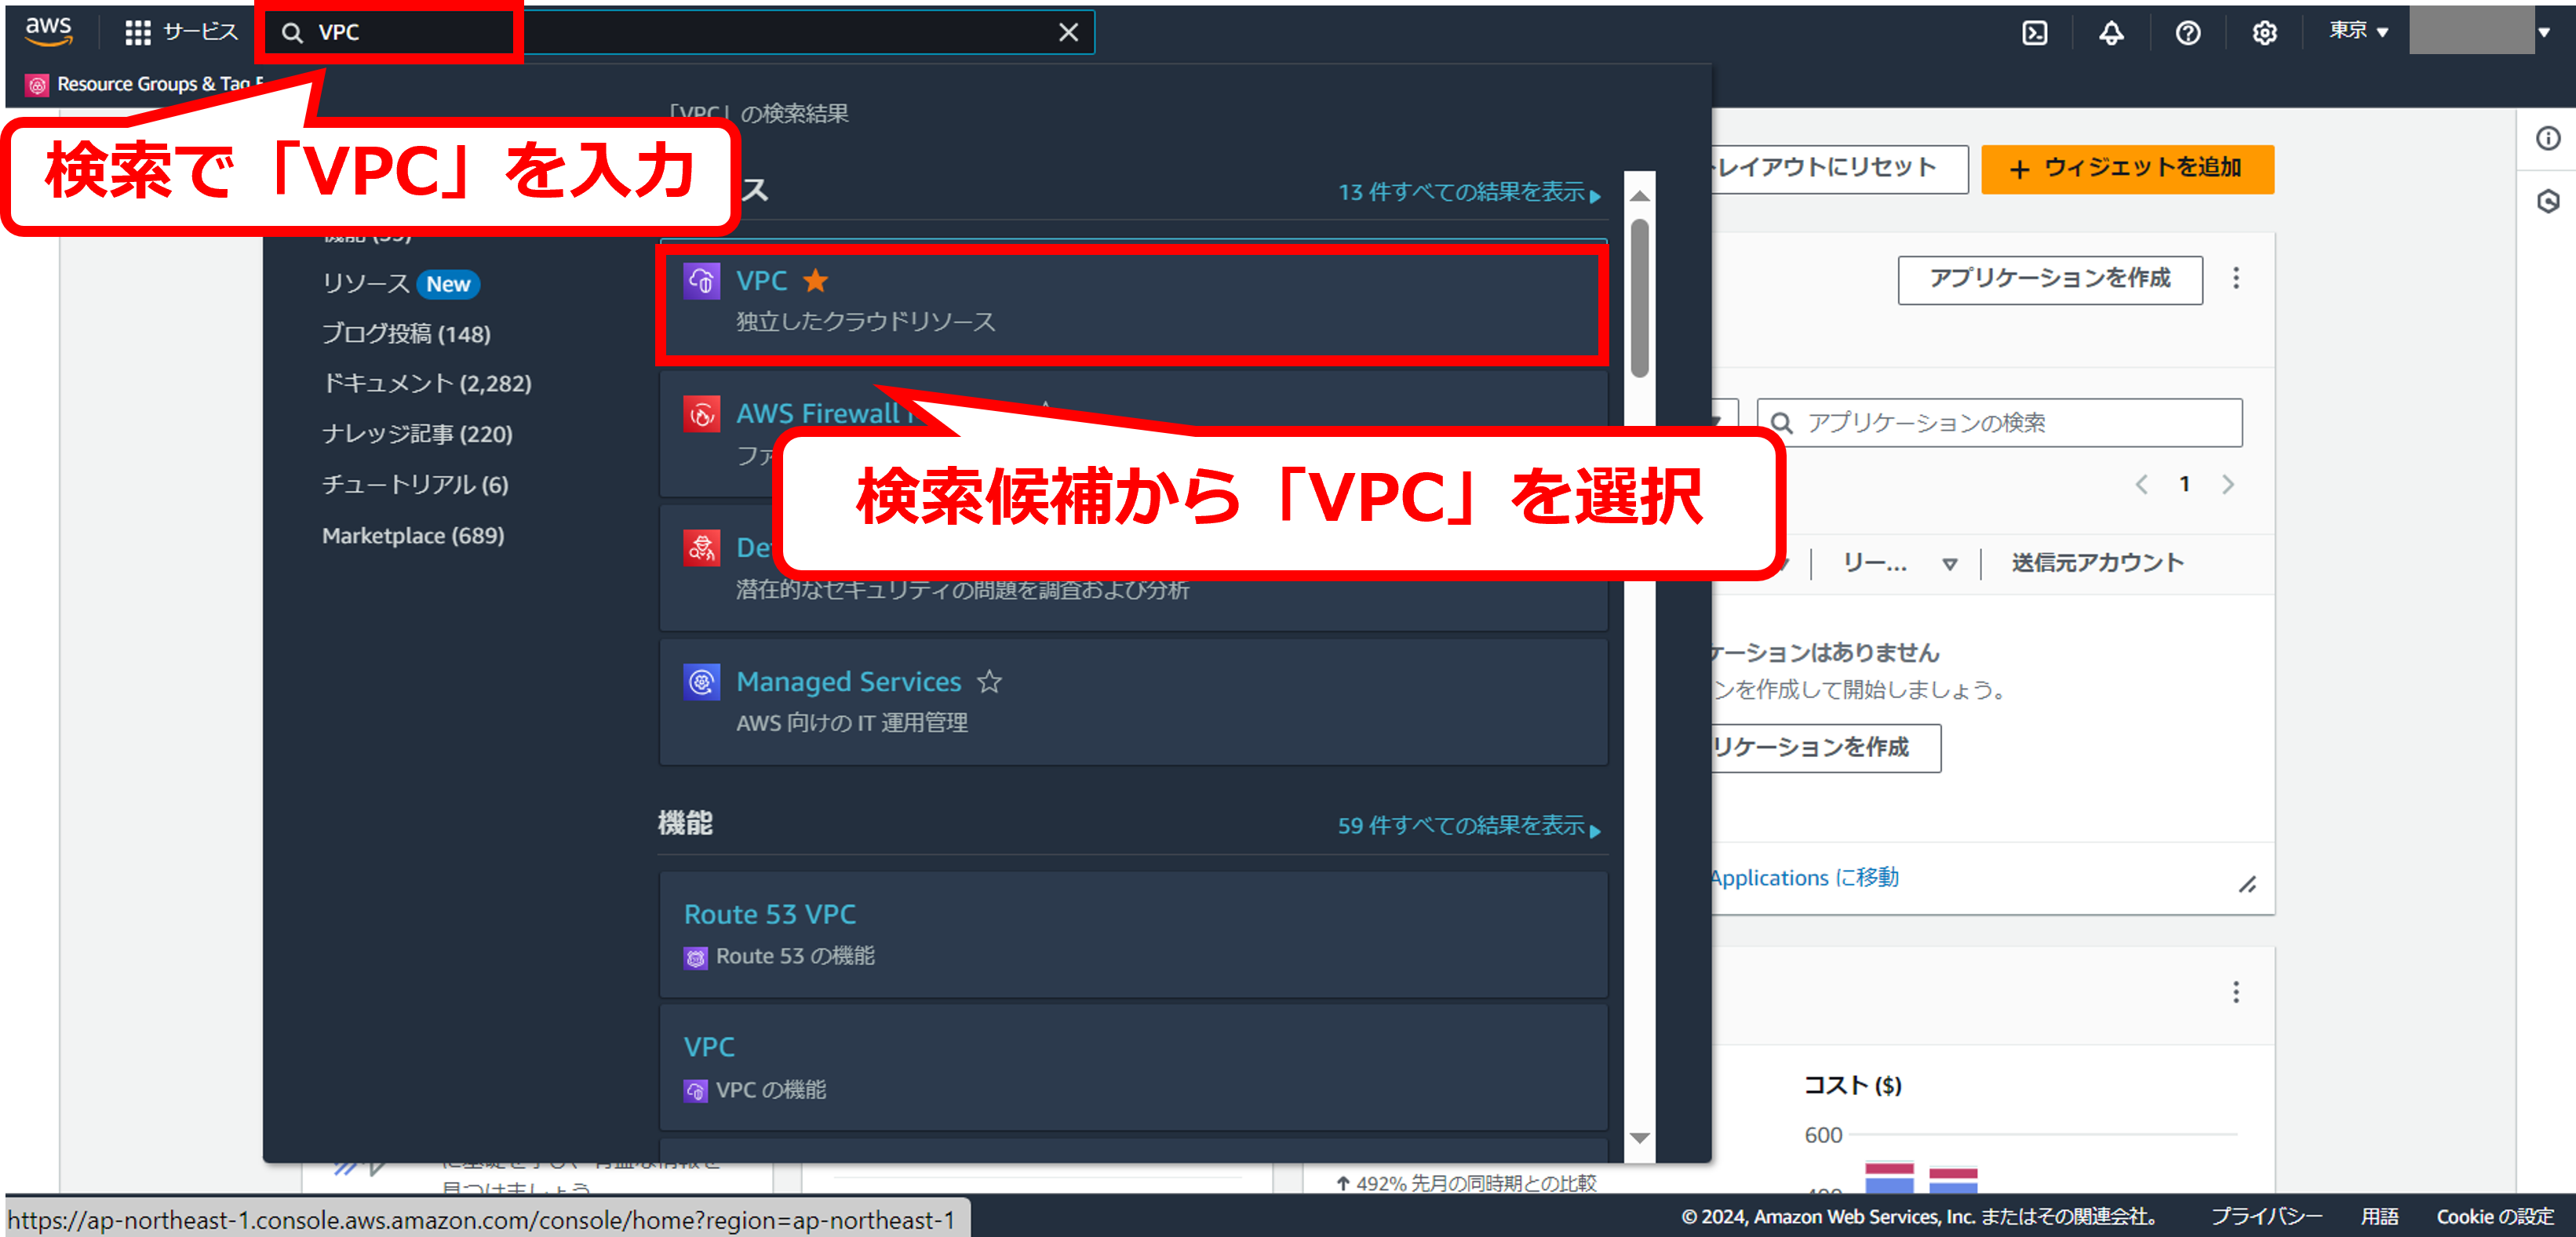Show all 13 service results
2576x1237 pixels.
(x=1469, y=192)
